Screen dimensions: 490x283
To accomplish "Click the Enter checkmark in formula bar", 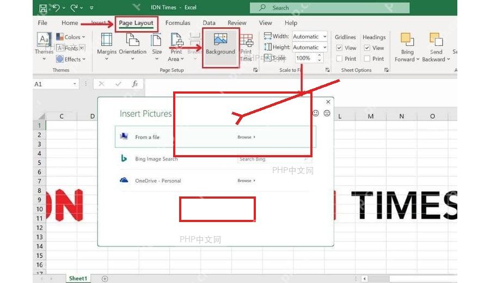I will click(x=118, y=84).
